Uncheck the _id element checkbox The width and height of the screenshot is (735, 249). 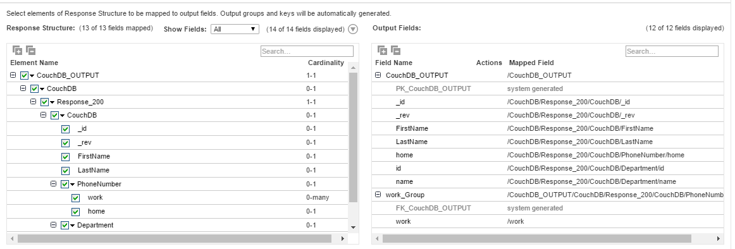click(x=65, y=129)
